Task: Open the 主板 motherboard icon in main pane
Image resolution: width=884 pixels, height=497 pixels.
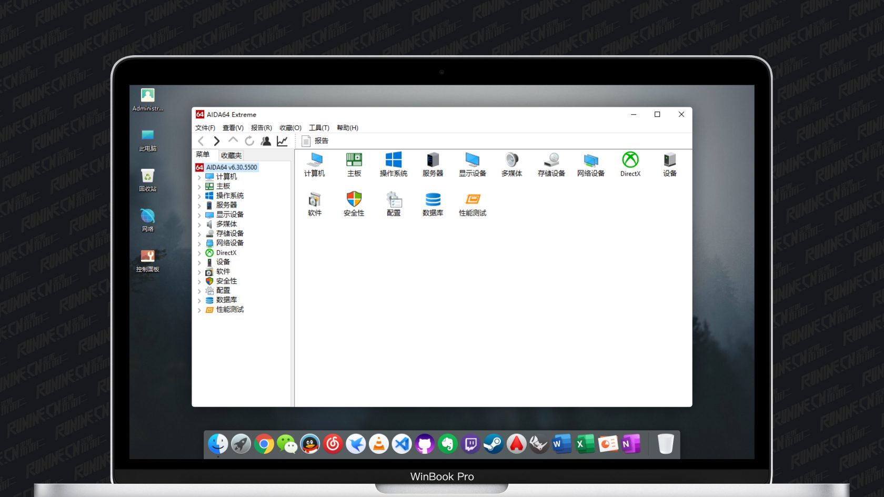Action: tap(354, 164)
